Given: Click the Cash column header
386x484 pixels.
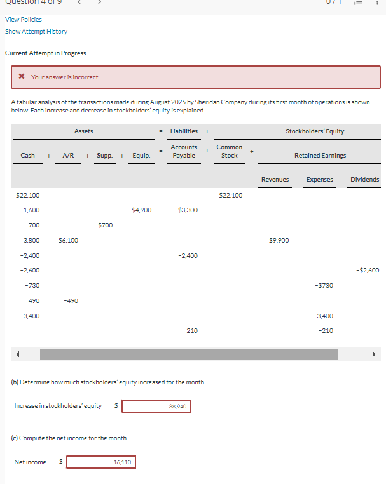Looking at the screenshot, I should click(27, 155).
